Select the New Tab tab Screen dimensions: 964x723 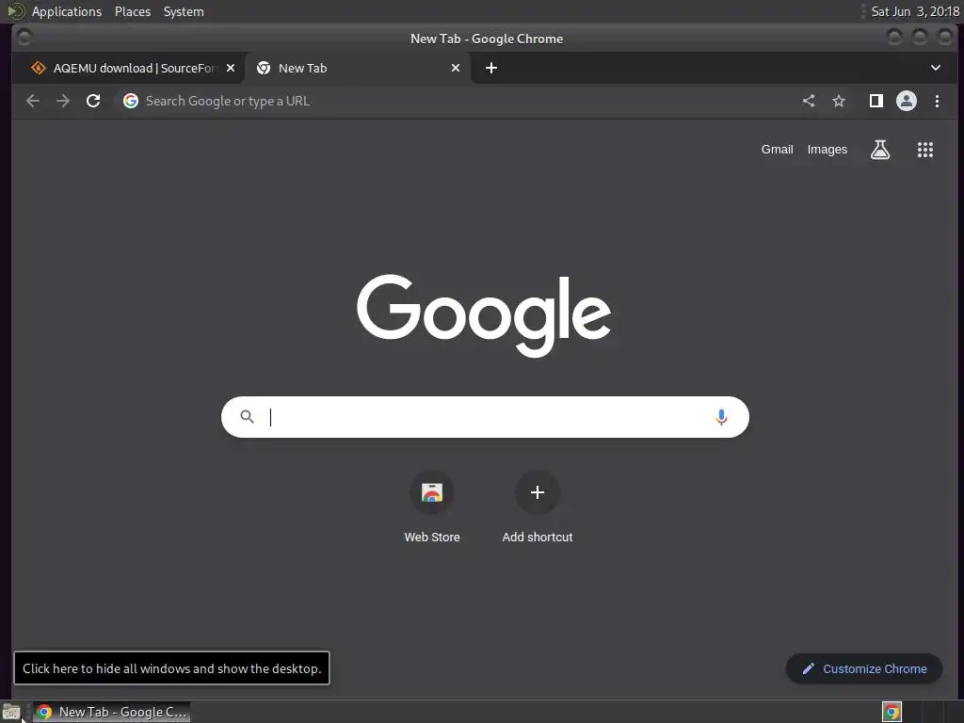click(x=358, y=68)
